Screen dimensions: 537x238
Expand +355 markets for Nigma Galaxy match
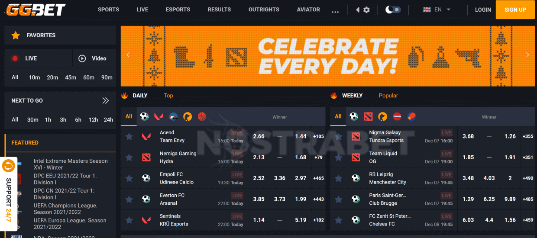[528, 136]
